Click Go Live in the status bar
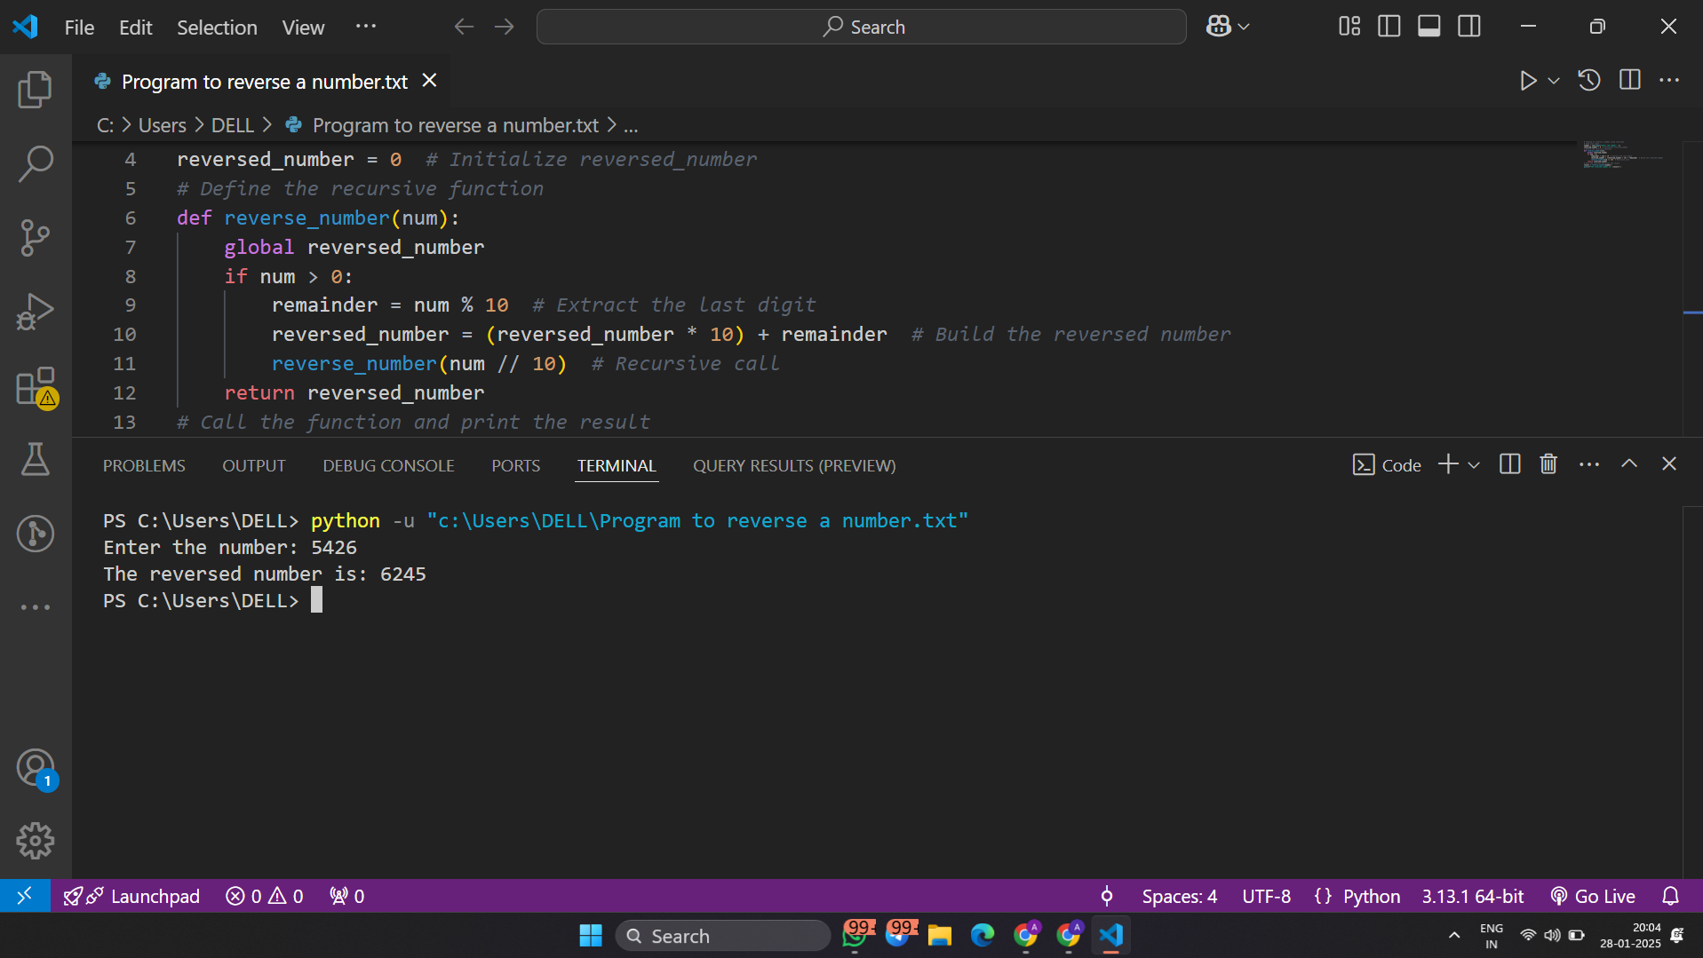 tap(1594, 896)
